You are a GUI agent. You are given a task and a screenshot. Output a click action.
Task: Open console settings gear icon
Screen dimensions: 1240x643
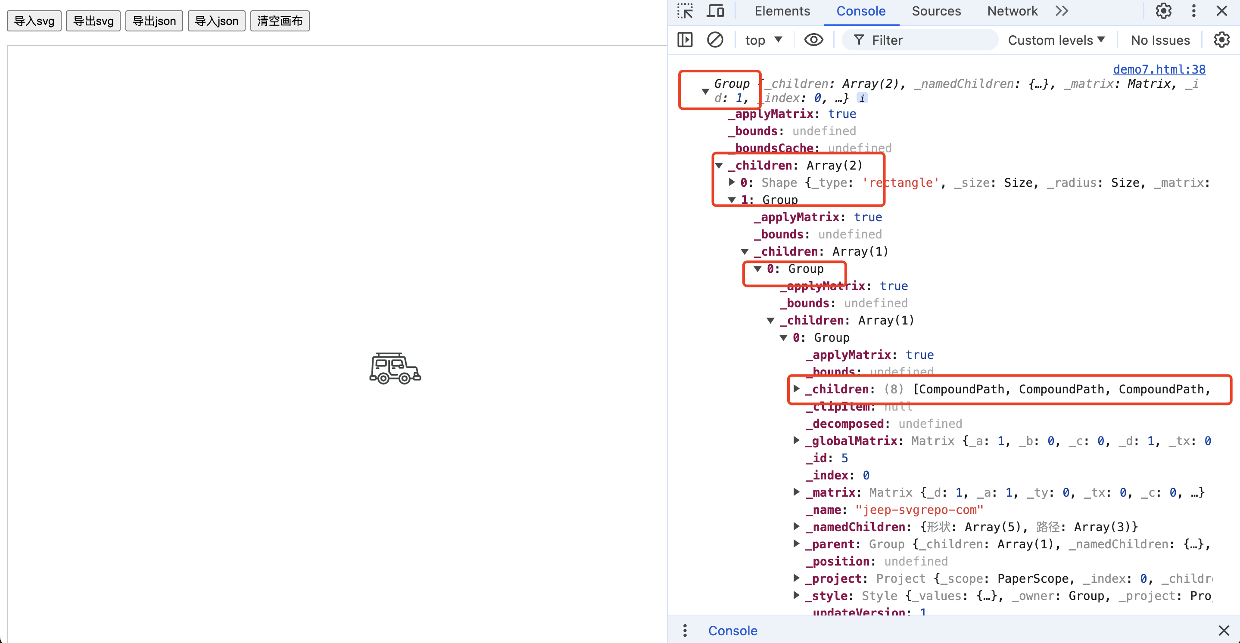[1222, 40]
